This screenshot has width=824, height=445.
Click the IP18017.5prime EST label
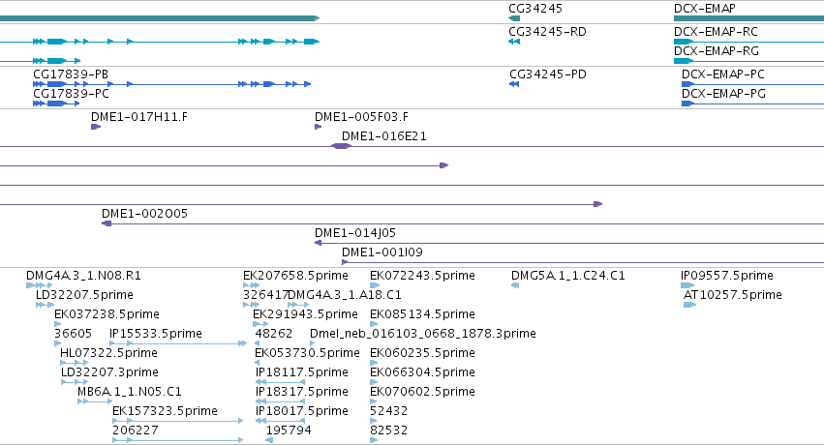pos(302,411)
